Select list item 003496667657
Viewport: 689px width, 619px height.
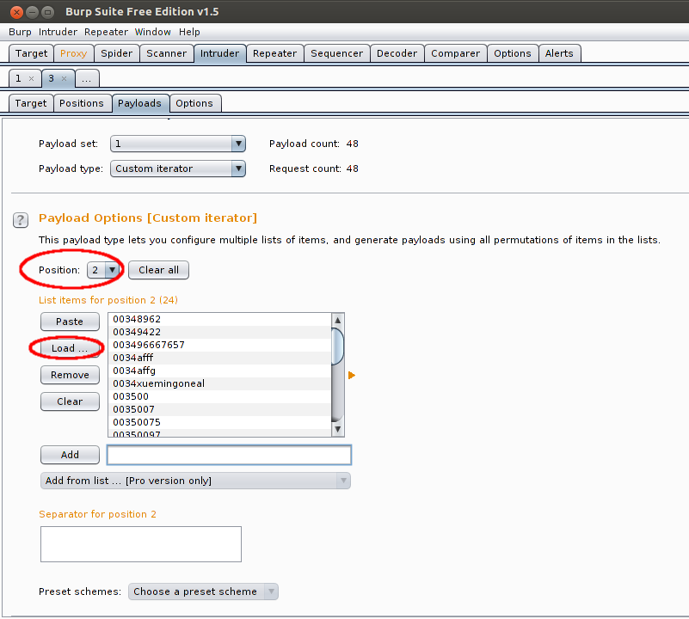coord(219,345)
